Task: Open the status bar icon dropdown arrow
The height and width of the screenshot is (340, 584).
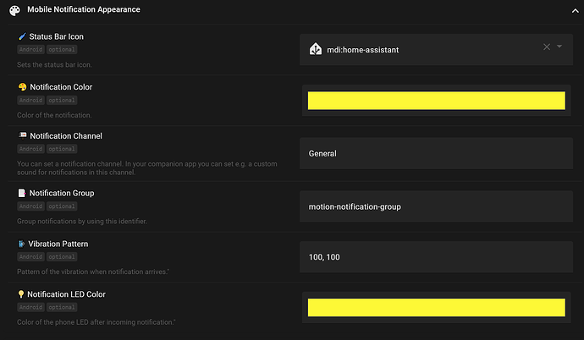Action: (559, 47)
